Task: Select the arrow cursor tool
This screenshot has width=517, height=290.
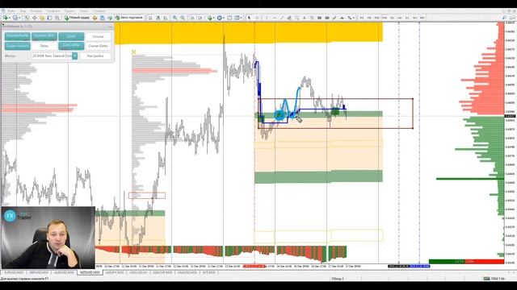Action: pyautogui.click(x=249, y=18)
